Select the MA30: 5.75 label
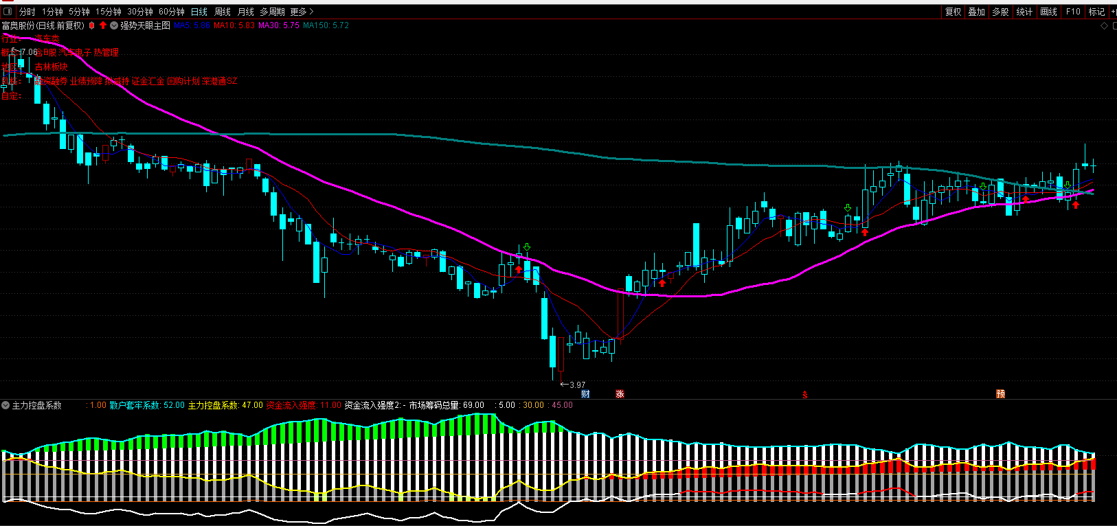The image size is (1117, 526). tap(279, 25)
